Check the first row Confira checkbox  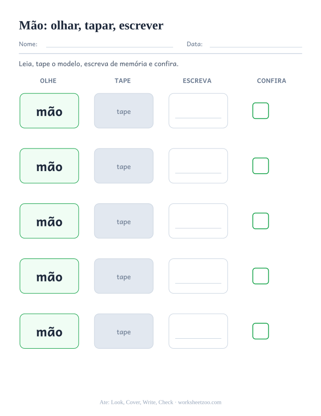click(x=261, y=110)
